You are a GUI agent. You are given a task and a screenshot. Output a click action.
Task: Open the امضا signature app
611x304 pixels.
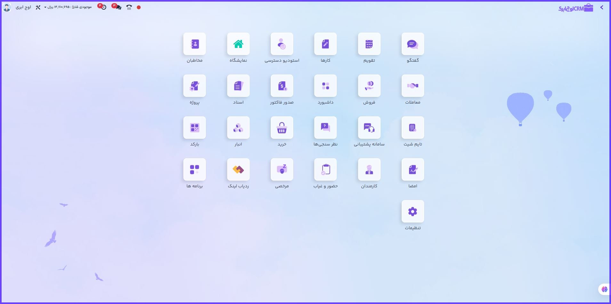[x=413, y=170]
